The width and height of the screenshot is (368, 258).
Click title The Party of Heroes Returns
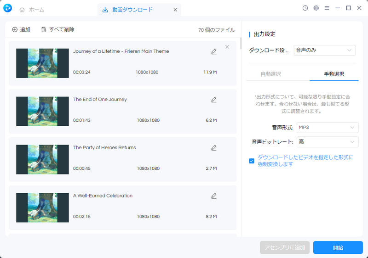(104, 147)
